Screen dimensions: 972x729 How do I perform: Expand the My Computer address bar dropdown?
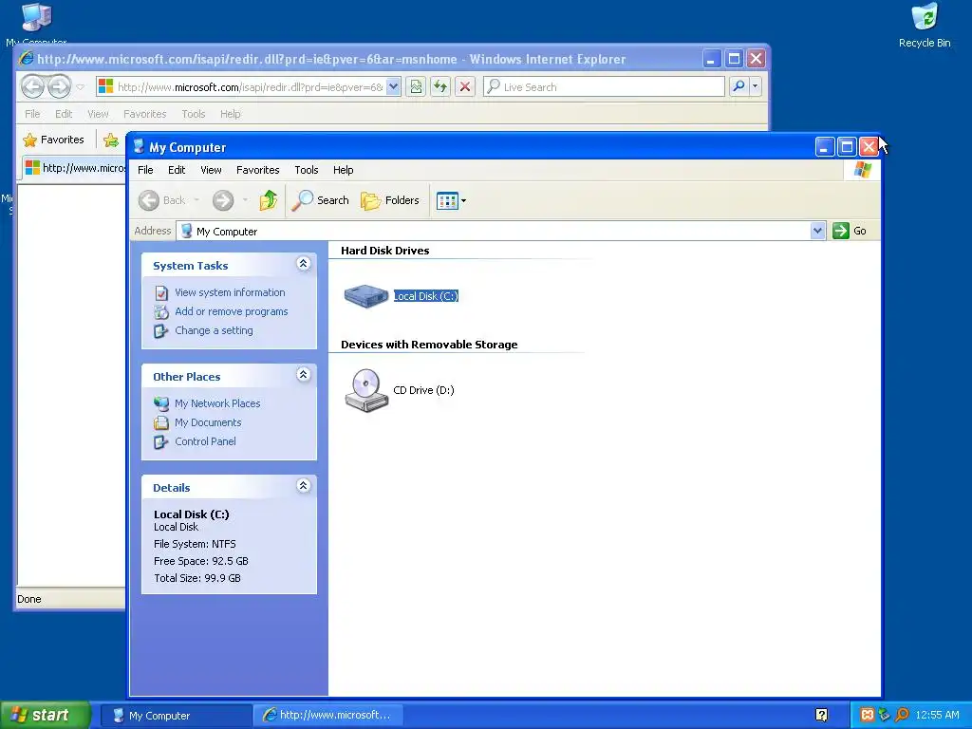(x=817, y=231)
